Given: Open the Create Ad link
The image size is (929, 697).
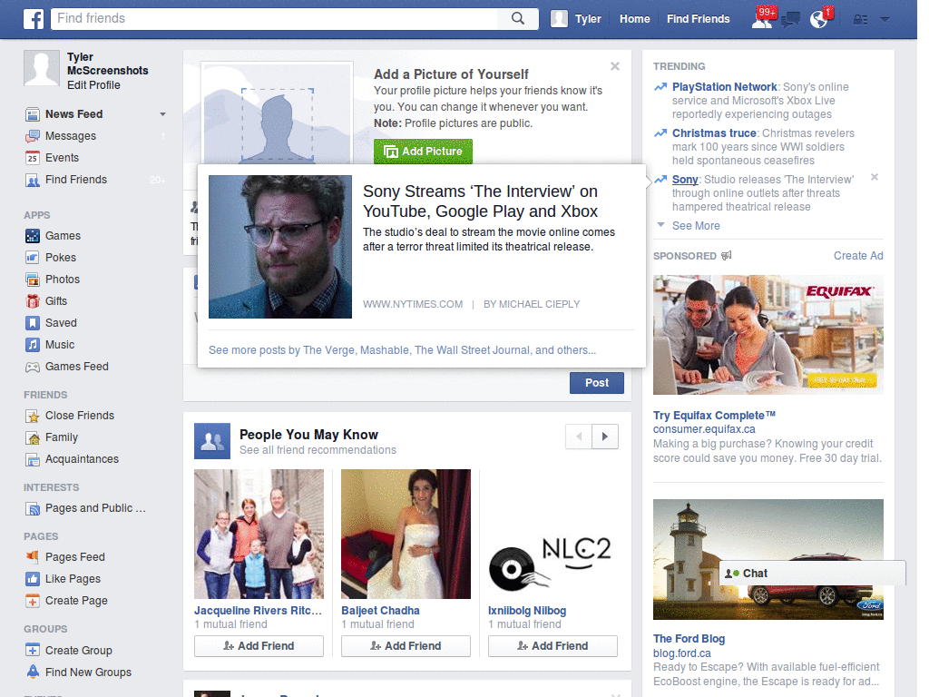Looking at the screenshot, I should (x=857, y=255).
